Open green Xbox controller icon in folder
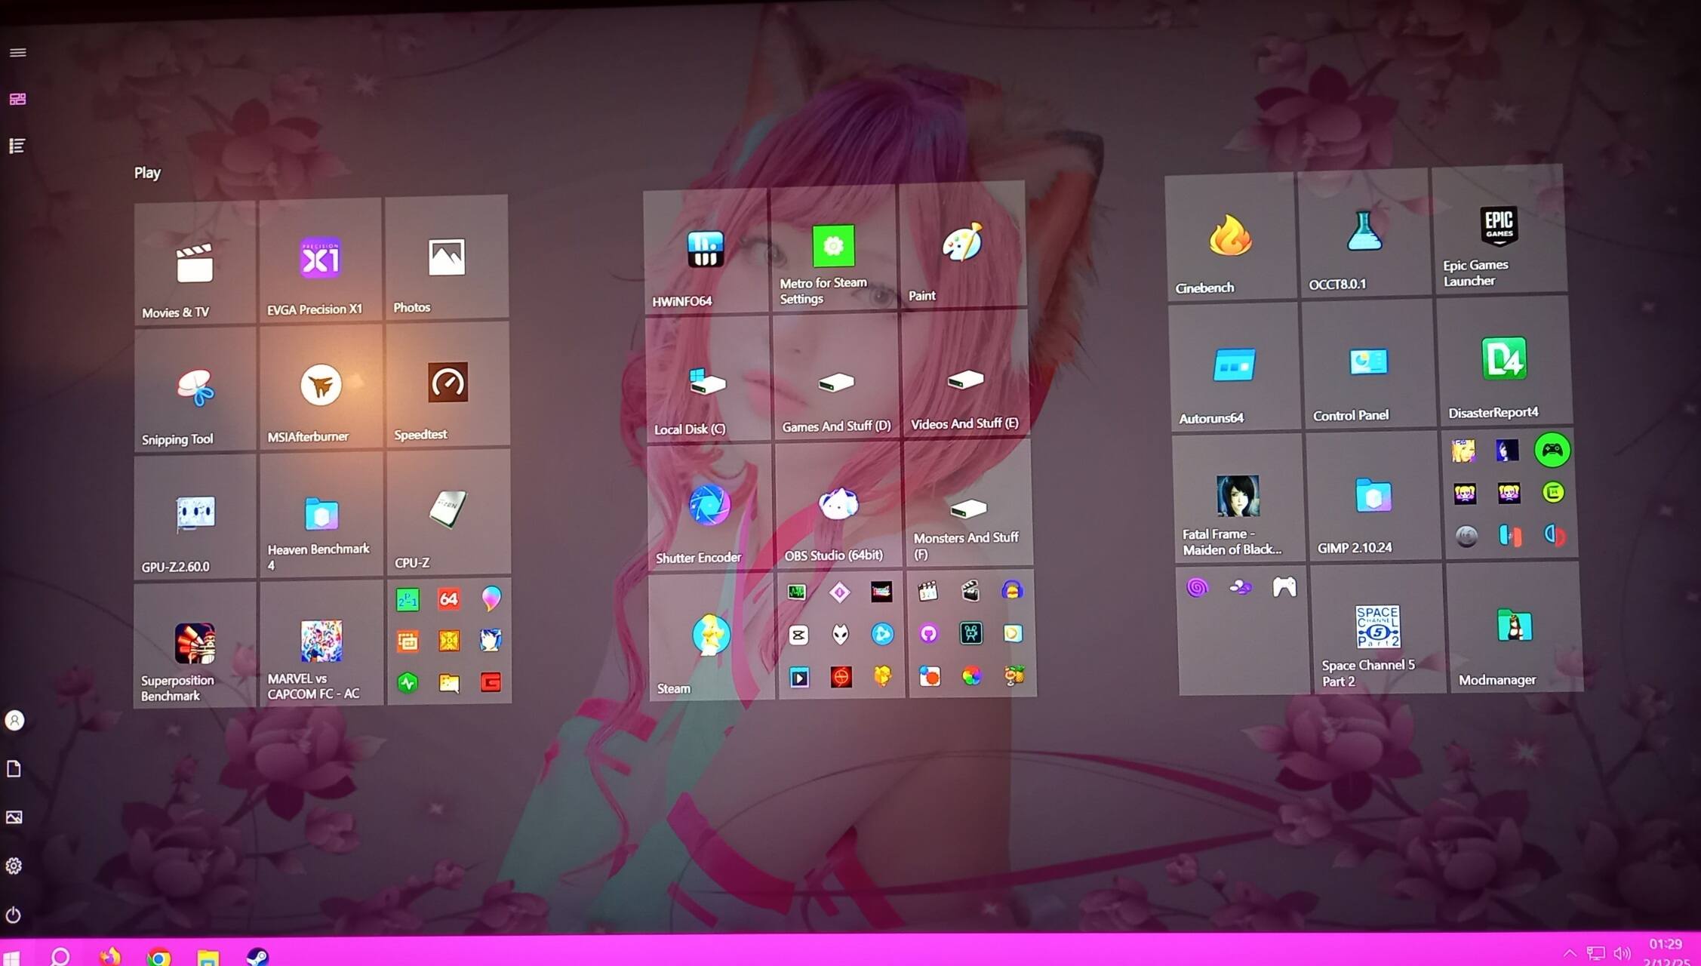 [x=1552, y=451]
